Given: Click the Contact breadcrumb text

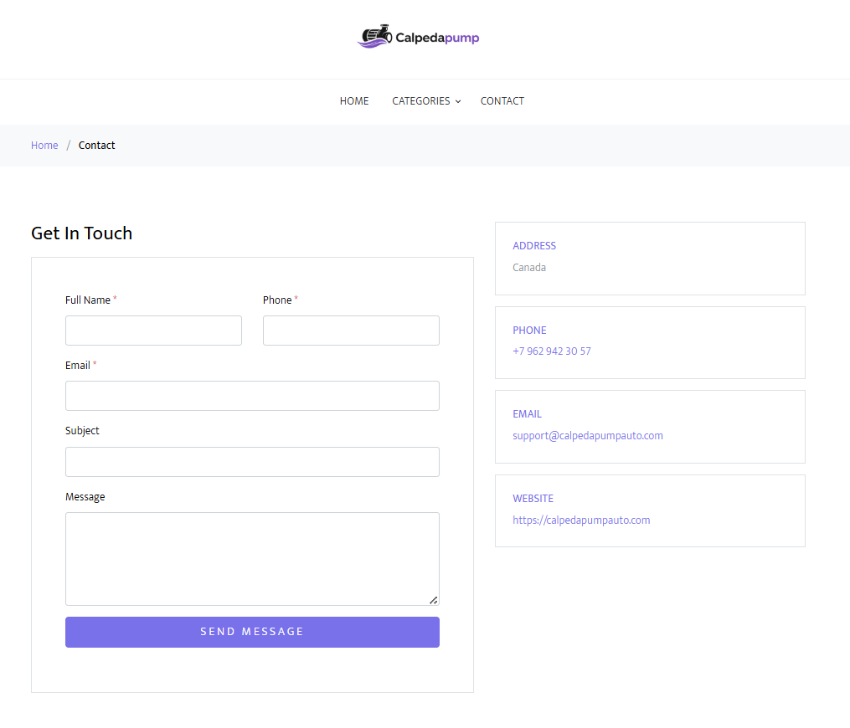Looking at the screenshot, I should pos(96,145).
